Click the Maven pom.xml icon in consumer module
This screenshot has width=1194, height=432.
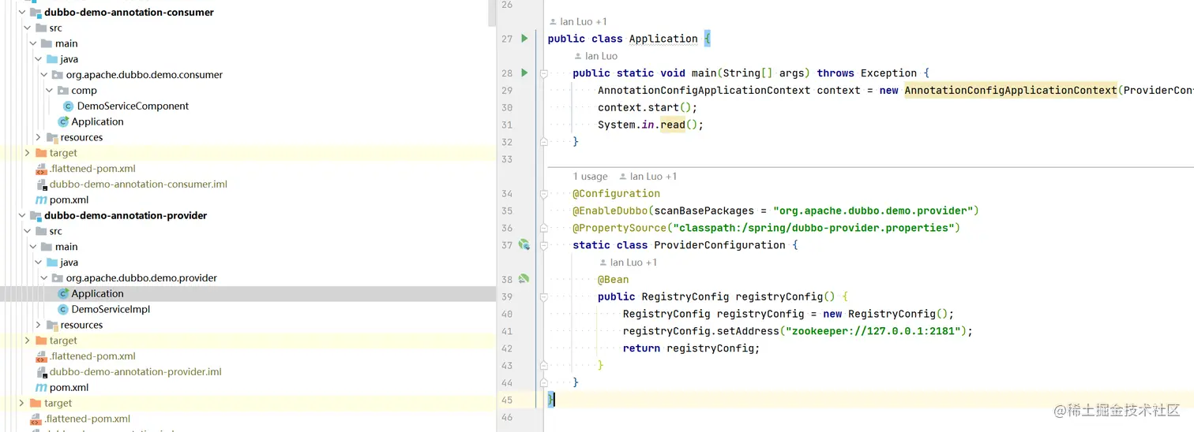pyautogui.click(x=42, y=200)
